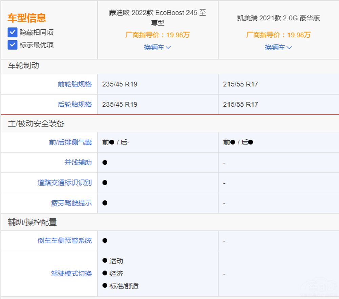
Task: Click the 前轮胎规格 parameter link
Action: pos(75,84)
